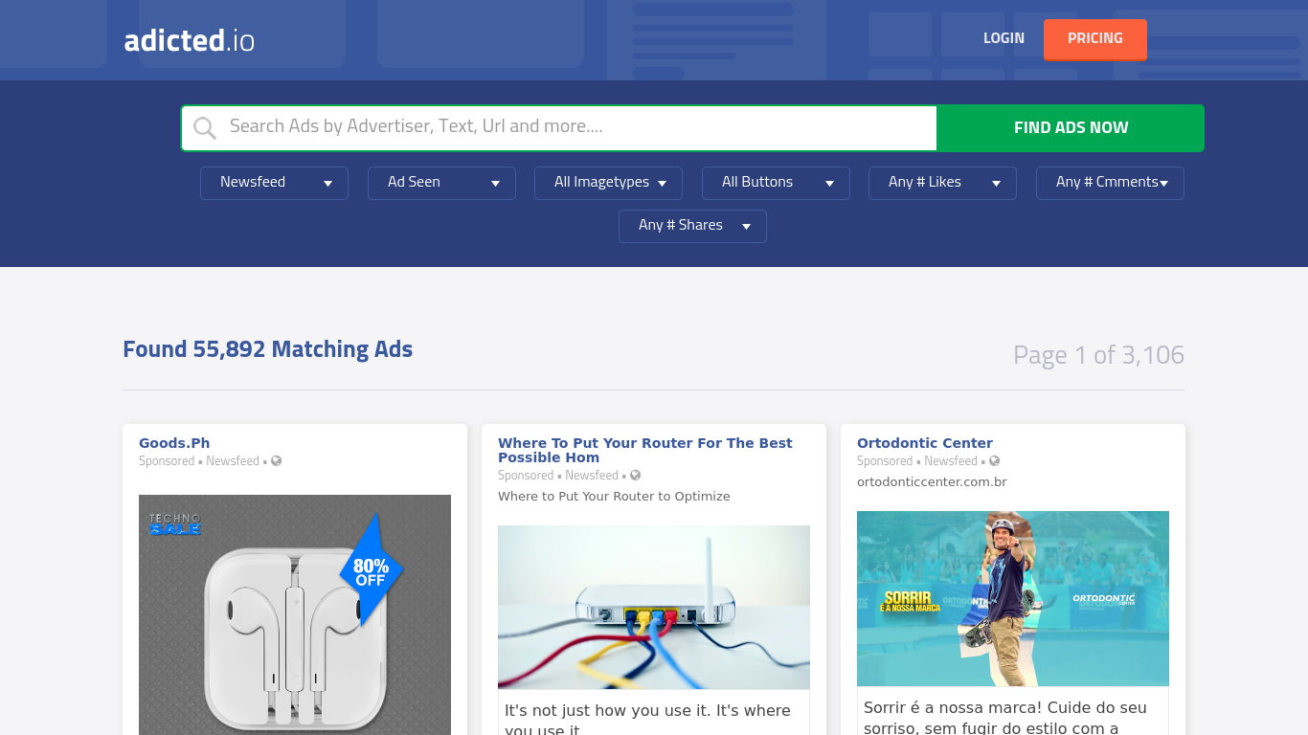
Task: Click the 80% OFF badge on the earphones ad
Action: point(372,571)
